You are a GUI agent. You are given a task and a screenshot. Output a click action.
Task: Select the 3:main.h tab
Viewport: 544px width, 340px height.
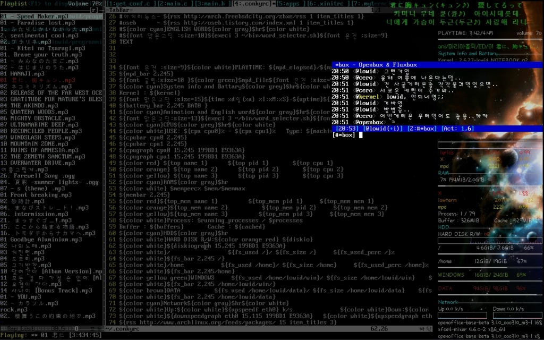(211, 4)
